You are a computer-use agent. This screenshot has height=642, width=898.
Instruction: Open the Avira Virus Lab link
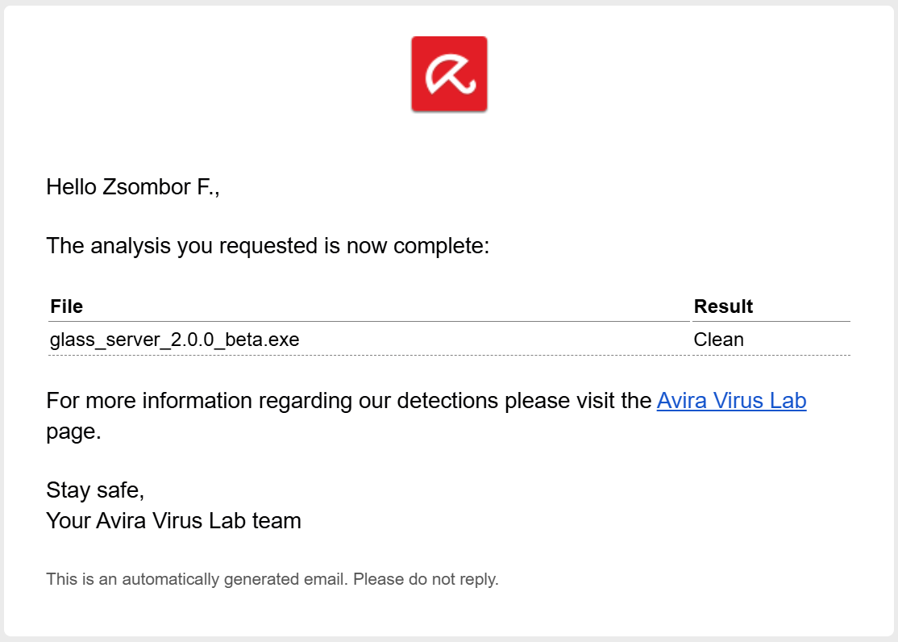coord(731,400)
